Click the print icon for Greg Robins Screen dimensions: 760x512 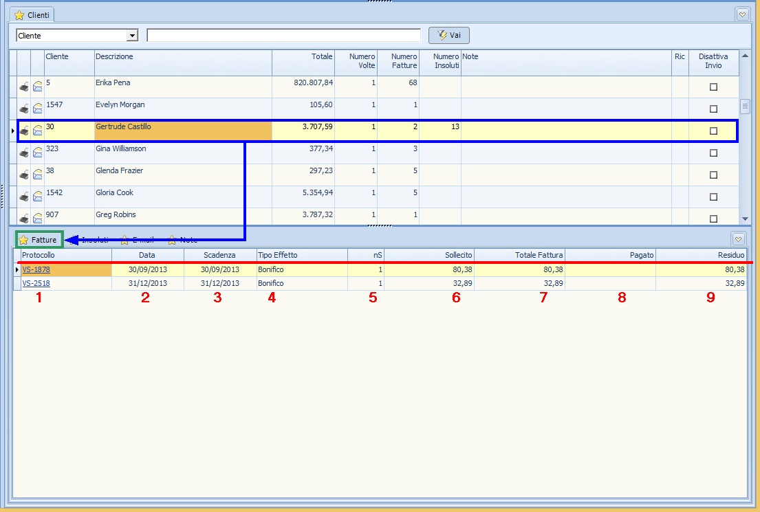[23, 219]
